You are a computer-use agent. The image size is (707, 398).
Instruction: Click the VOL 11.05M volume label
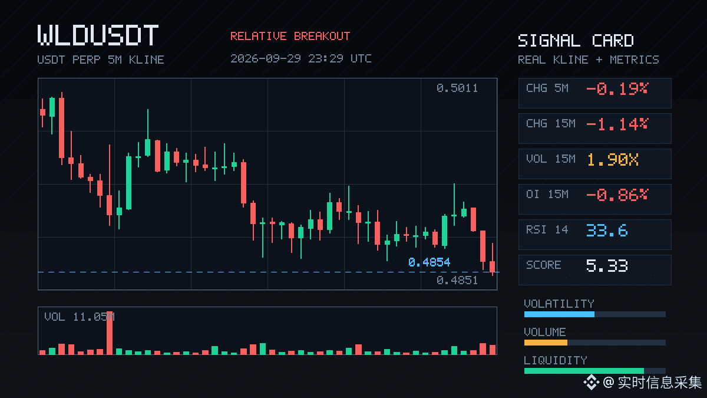(x=80, y=317)
